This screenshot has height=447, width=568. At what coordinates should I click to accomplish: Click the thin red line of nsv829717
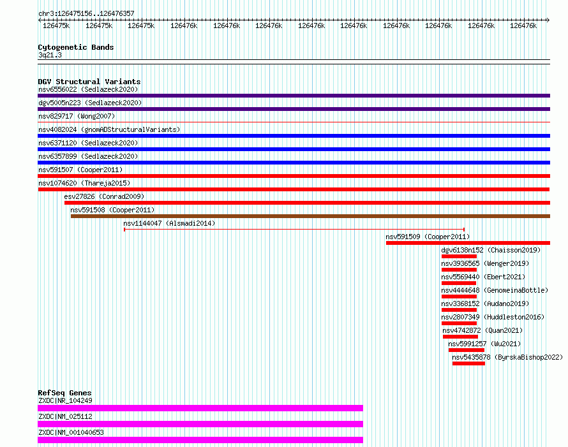coord(294,122)
